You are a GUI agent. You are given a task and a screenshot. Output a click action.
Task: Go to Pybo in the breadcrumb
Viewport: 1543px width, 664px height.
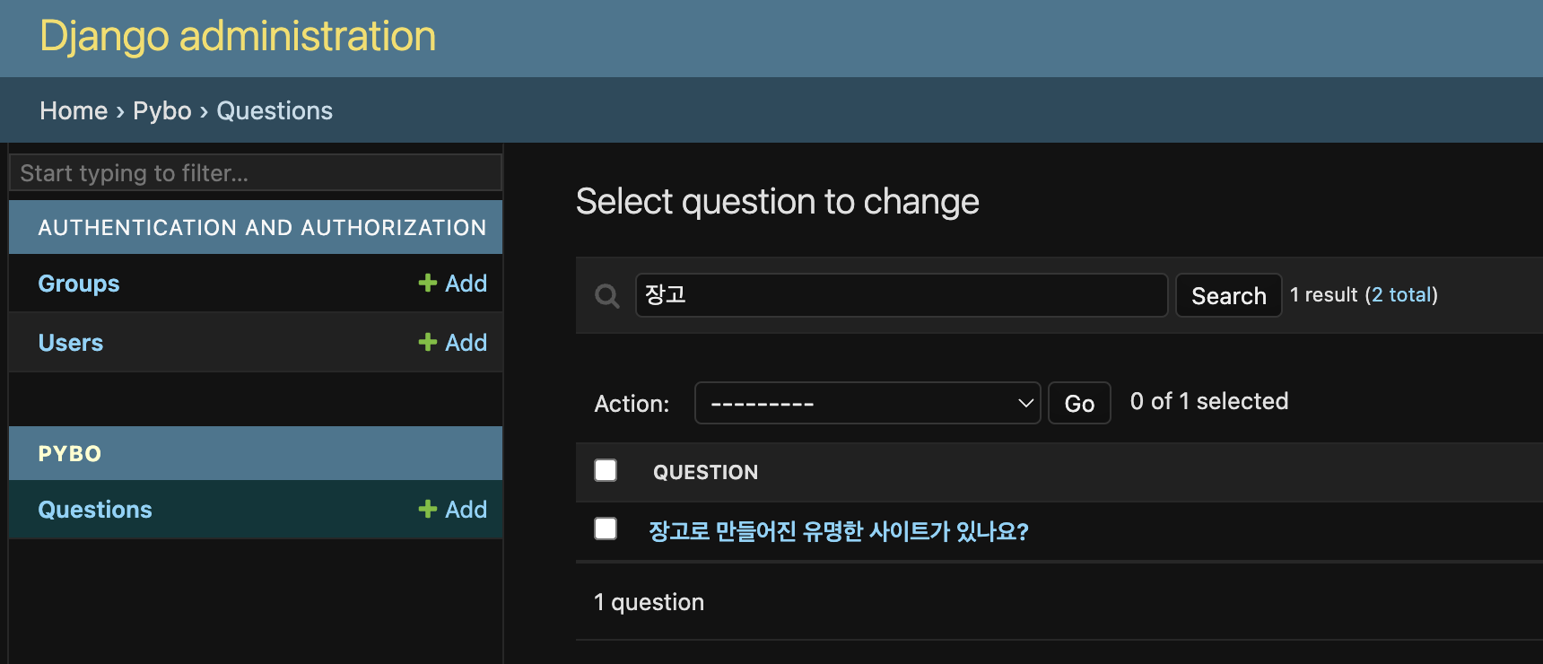tap(162, 110)
